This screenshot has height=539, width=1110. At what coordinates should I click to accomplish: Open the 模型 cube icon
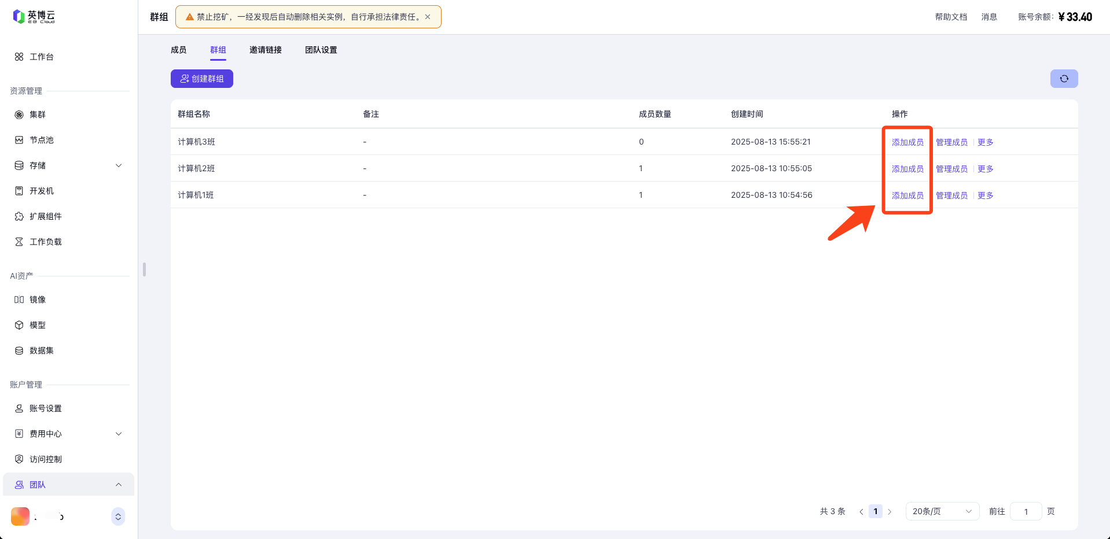tap(19, 325)
